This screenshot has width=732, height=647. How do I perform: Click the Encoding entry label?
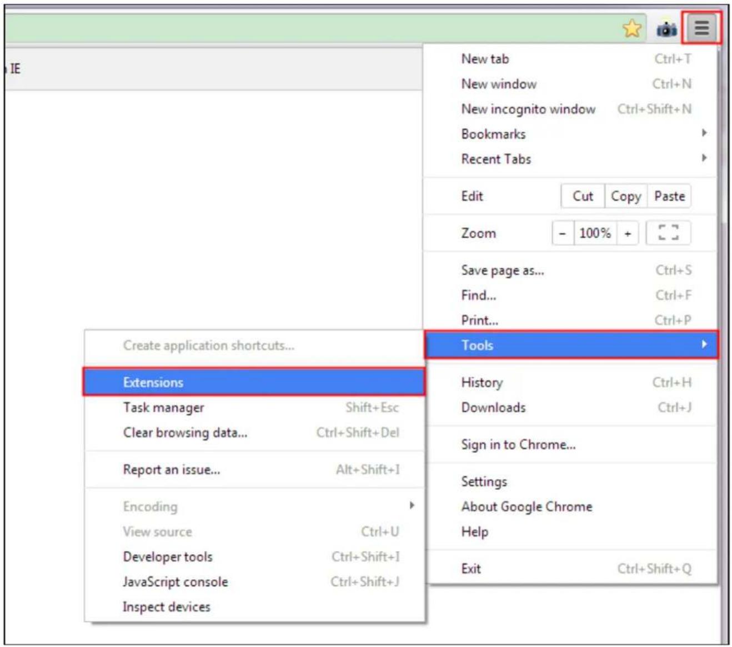pyautogui.click(x=150, y=506)
